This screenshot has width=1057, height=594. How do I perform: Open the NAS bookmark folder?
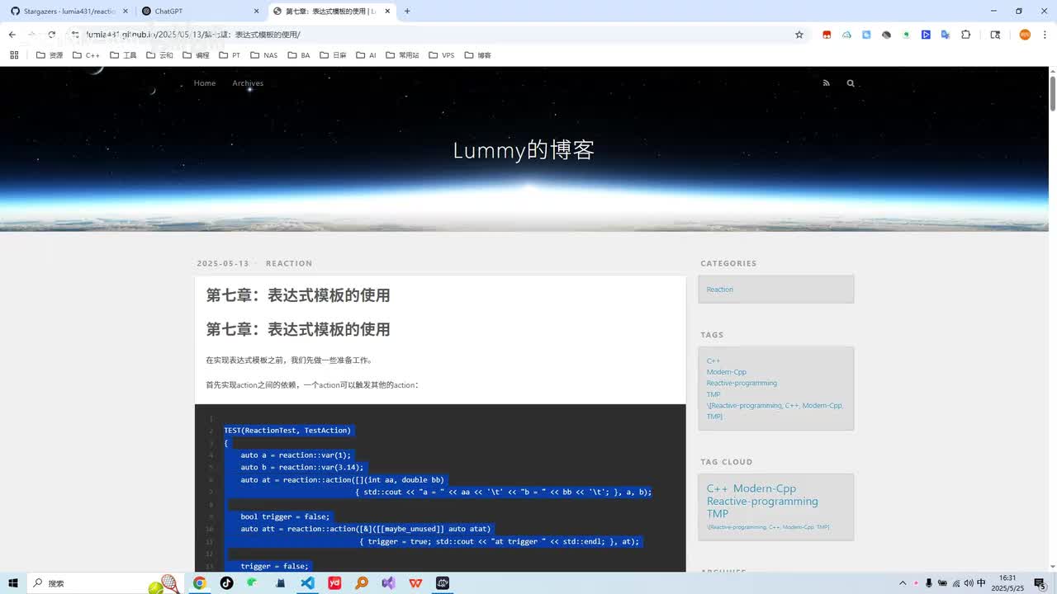(x=264, y=55)
